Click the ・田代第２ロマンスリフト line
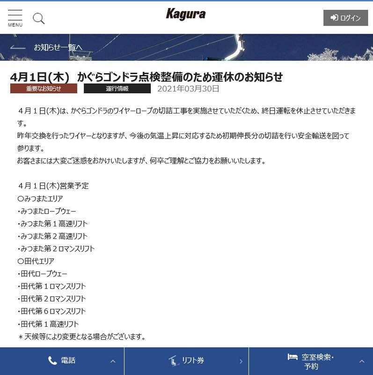This screenshot has height=375, width=373. [51, 299]
